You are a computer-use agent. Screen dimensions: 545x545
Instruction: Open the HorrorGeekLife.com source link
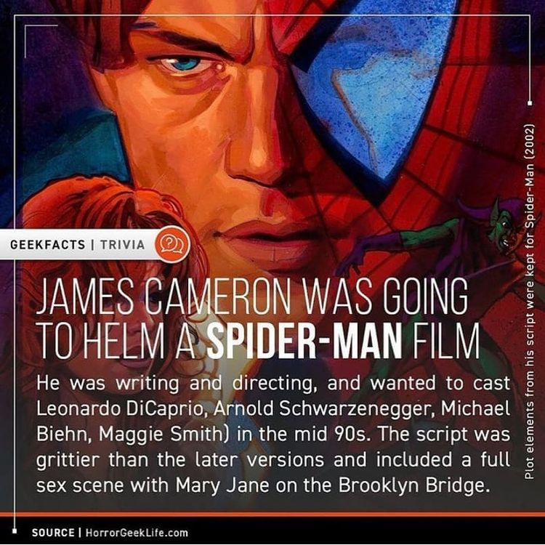pos(137,533)
